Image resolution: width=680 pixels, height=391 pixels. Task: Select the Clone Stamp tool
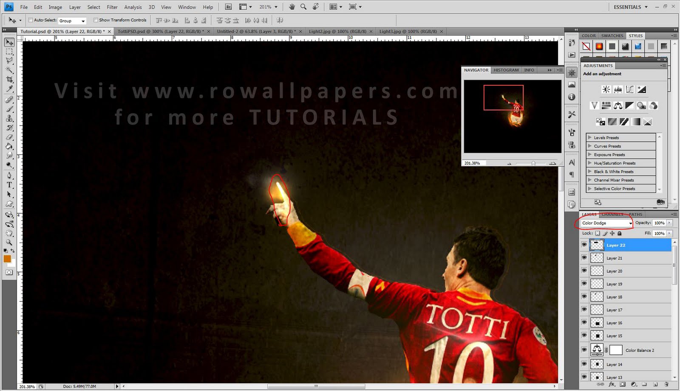tap(9, 118)
